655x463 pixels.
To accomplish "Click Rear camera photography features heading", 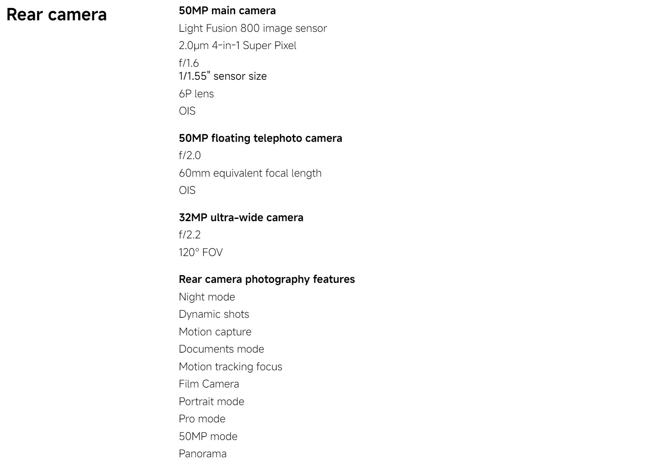I will tap(267, 279).
